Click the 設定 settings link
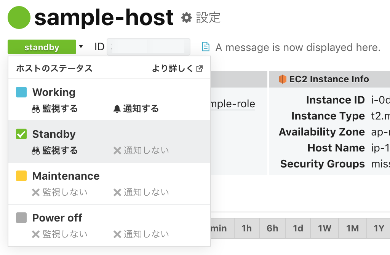 208,18
